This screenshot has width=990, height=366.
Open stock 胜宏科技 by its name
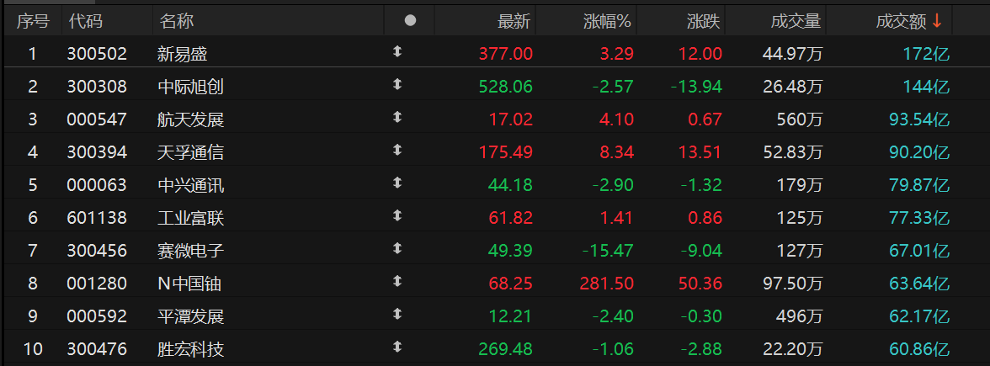pos(191,348)
